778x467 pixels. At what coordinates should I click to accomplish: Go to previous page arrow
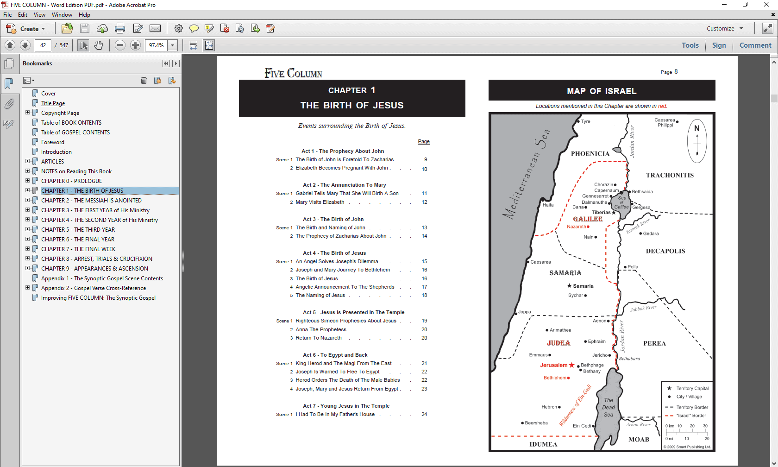[x=10, y=45]
